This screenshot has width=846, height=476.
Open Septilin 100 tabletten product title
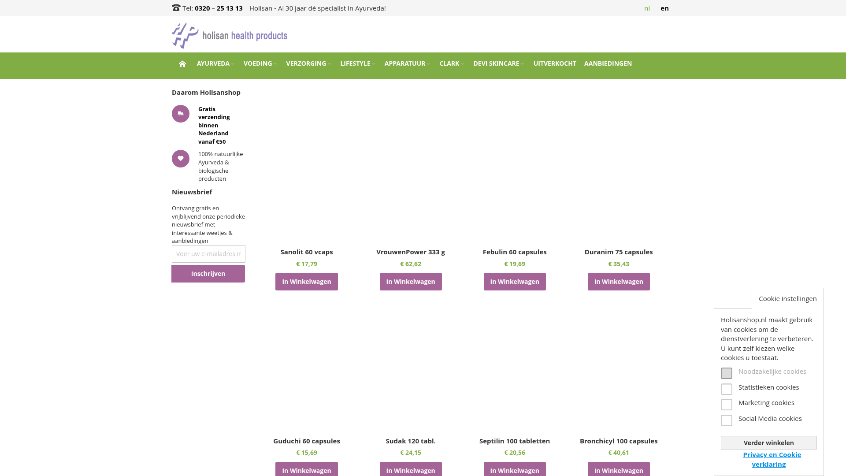(515, 441)
